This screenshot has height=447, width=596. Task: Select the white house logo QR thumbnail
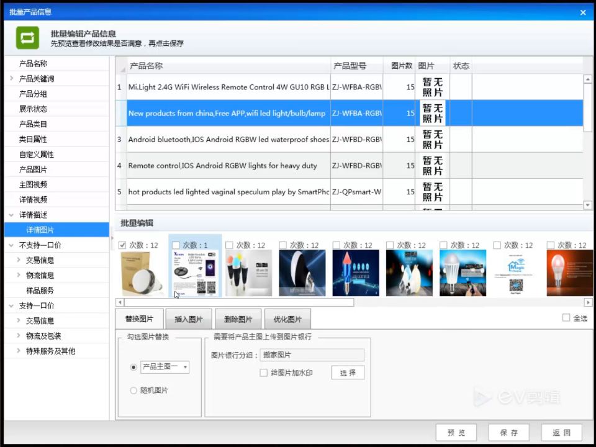pos(516,273)
